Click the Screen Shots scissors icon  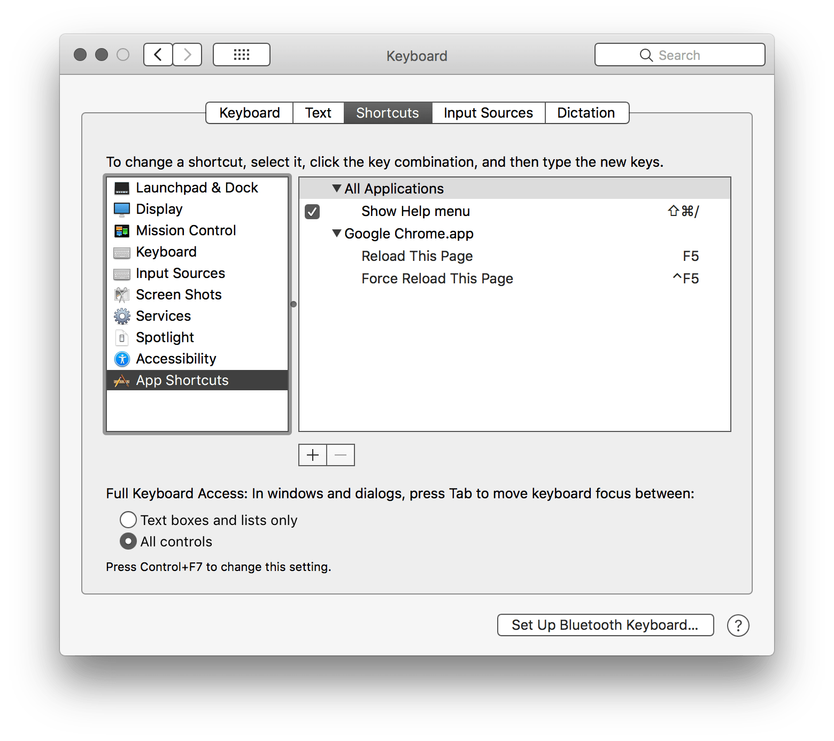pos(122,295)
